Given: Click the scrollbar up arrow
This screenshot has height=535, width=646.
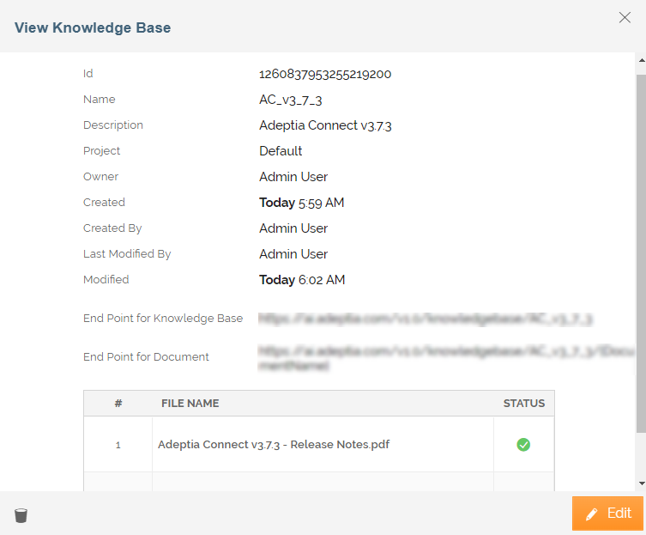Looking at the screenshot, I should click(642, 60).
